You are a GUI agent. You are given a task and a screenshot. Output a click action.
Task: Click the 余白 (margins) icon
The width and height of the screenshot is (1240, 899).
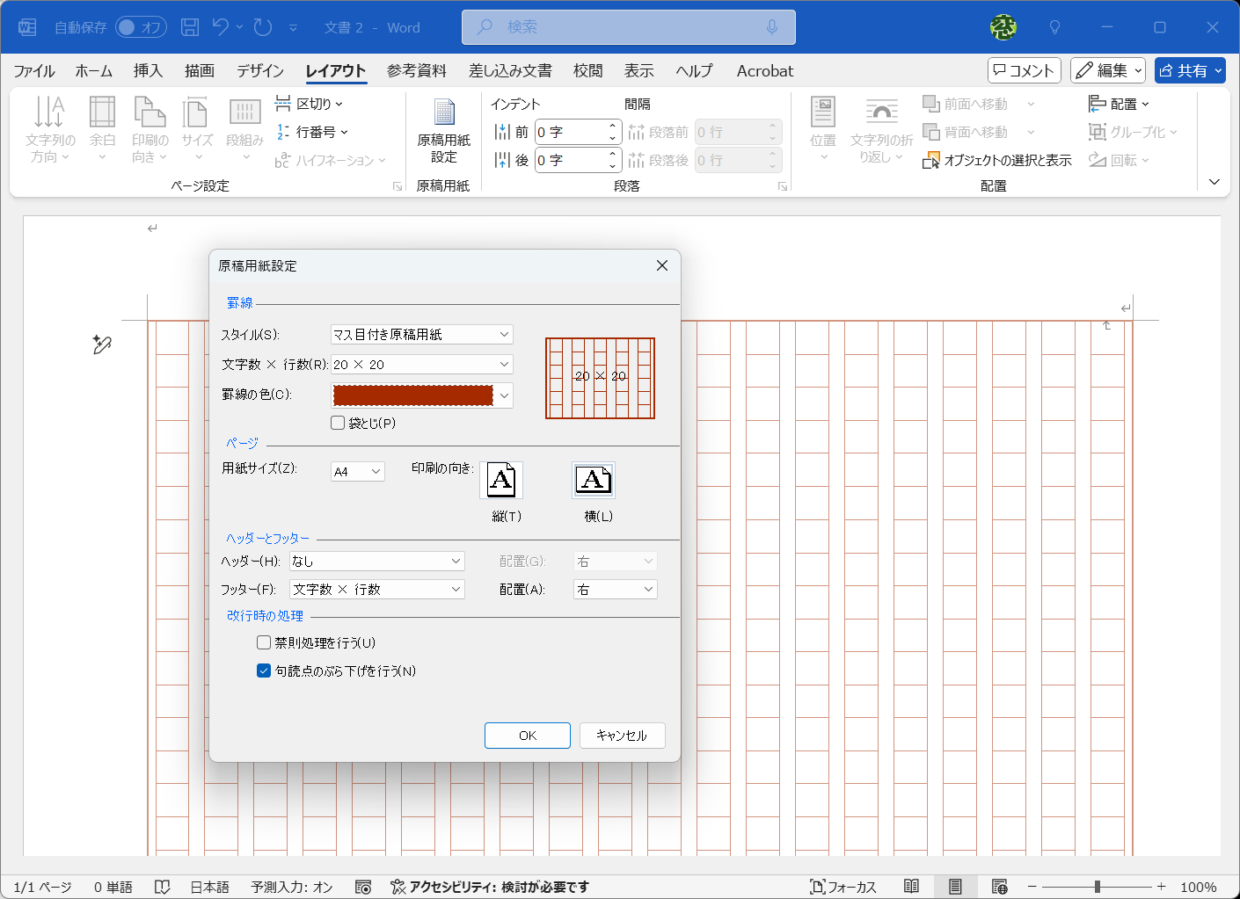click(x=102, y=129)
